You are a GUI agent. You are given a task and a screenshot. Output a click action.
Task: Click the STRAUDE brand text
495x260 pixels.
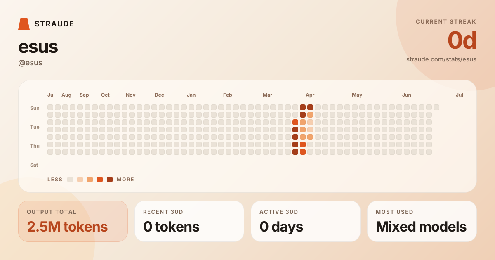[x=54, y=24]
